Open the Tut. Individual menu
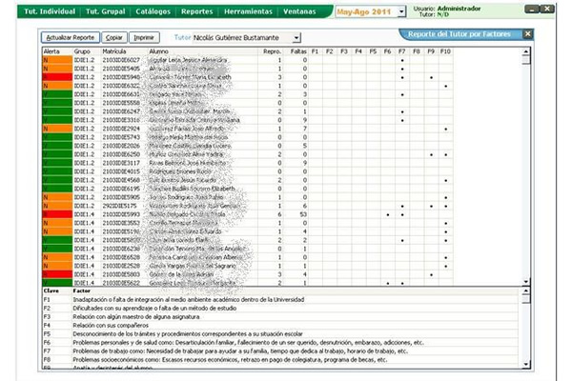Screen dimensions: 572x381 39,10
